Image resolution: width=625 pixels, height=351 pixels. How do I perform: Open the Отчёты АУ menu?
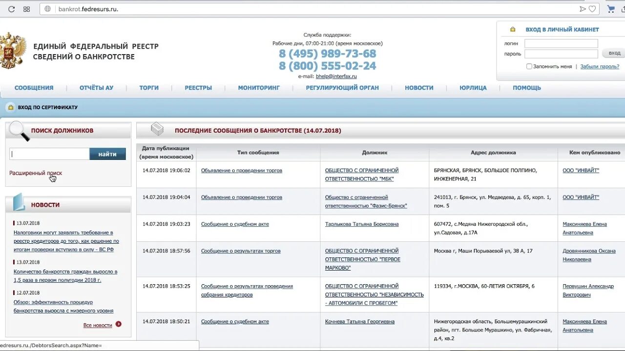click(x=96, y=88)
